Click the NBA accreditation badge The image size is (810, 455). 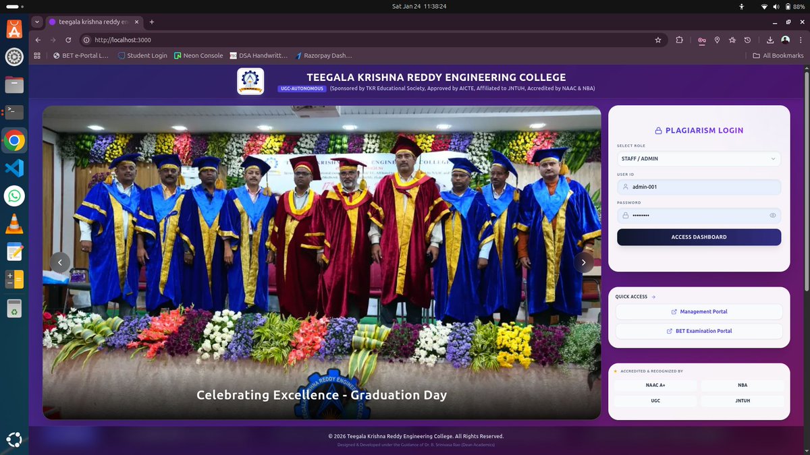click(x=742, y=386)
